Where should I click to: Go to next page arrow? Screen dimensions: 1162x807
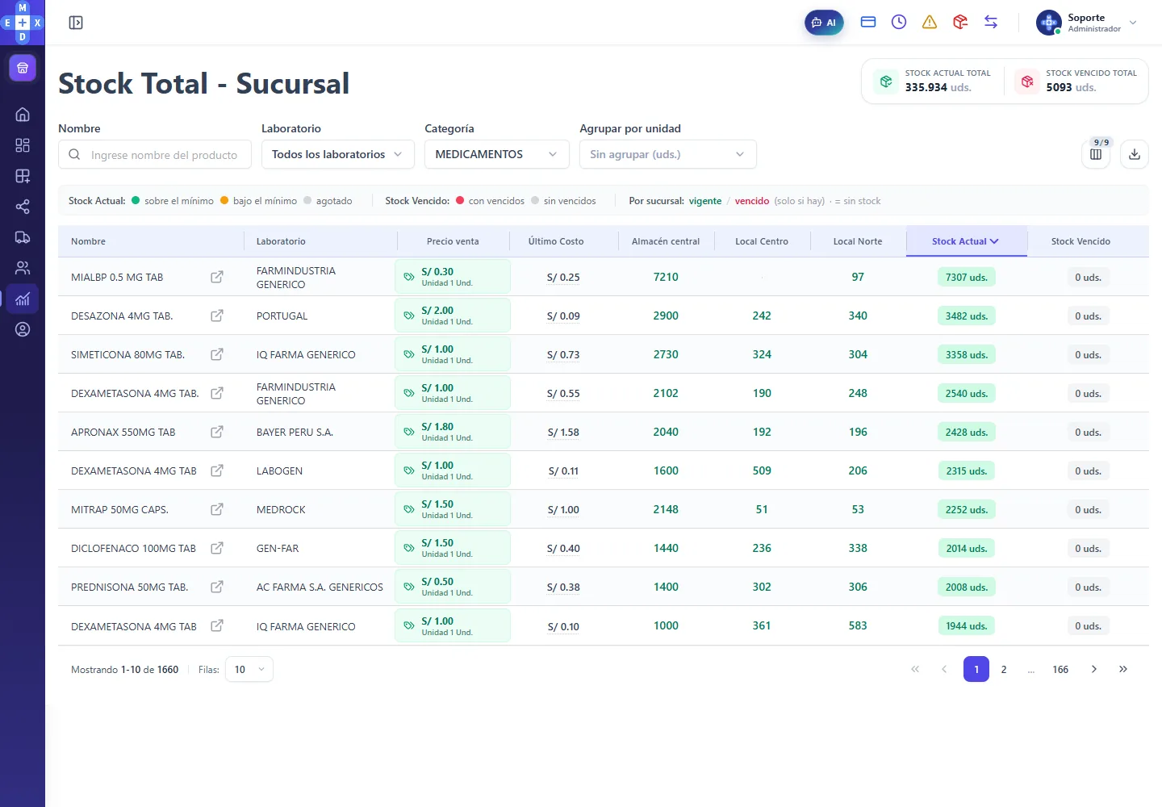click(x=1094, y=669)
